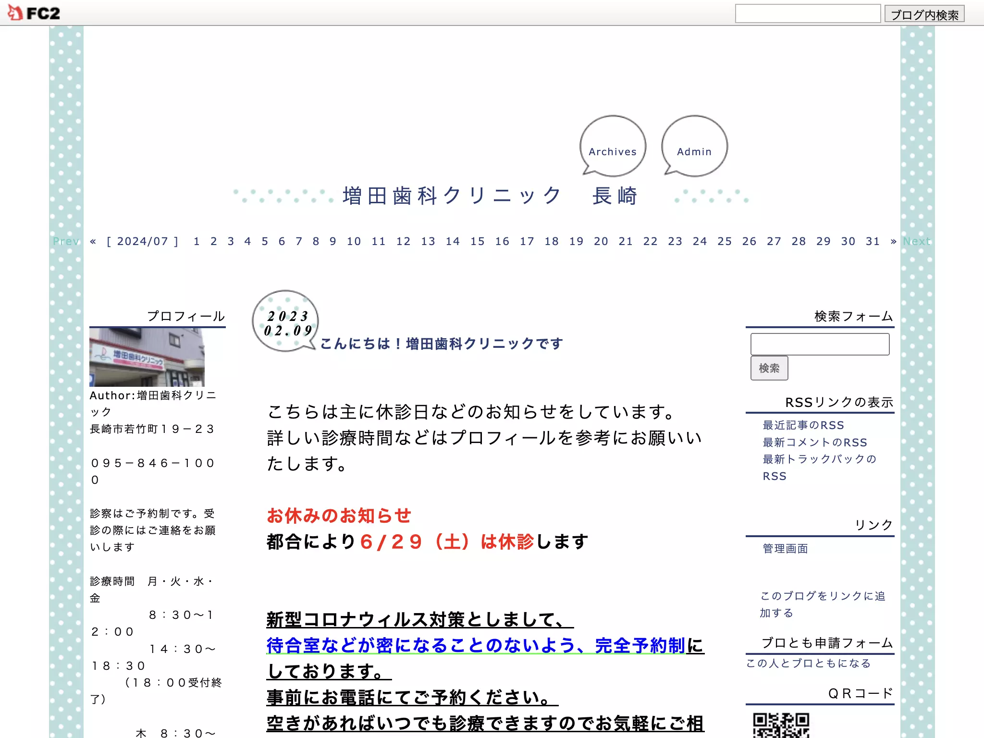Click the 検索フォーム heading

click(x=854, y=316)
